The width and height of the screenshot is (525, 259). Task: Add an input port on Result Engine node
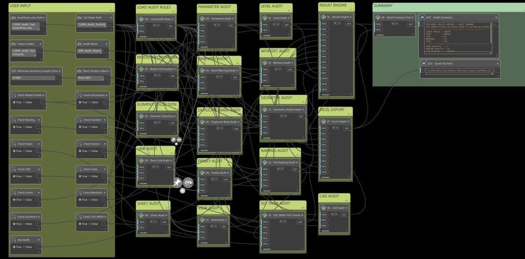(335, 23)
